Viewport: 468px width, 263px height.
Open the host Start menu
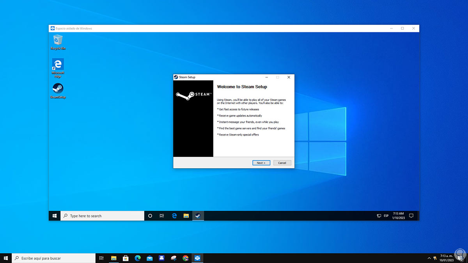coord(6,258)
